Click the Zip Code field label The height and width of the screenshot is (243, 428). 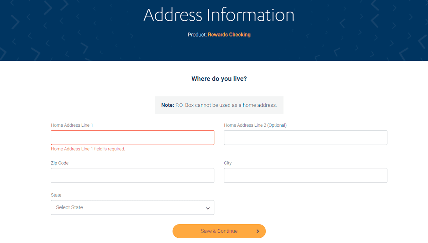pos(60,163)
